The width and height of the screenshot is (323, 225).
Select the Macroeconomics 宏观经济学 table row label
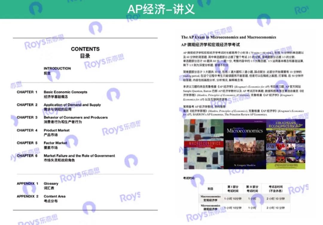coord(210,198)
